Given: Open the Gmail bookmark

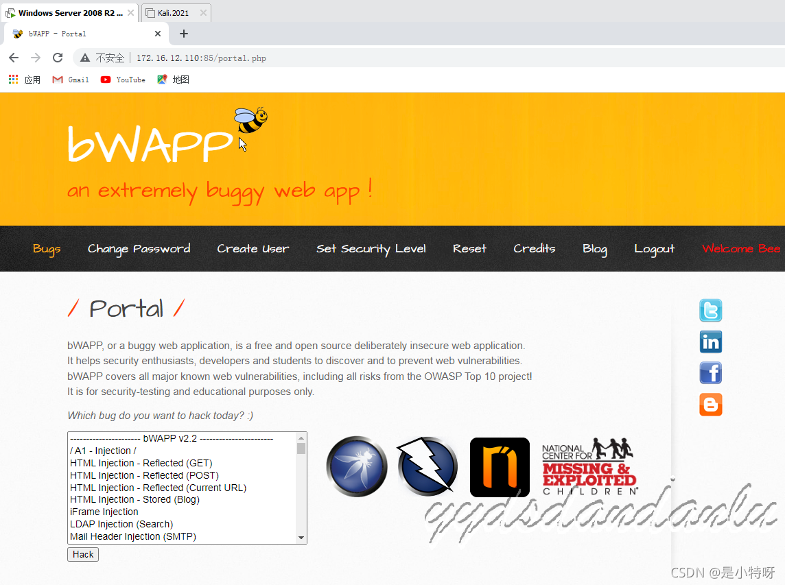Looking at the screenshot, I should 71,80.
